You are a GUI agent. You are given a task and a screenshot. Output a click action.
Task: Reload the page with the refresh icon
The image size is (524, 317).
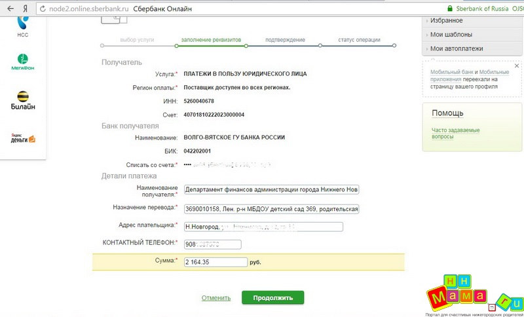coord(43,9)
